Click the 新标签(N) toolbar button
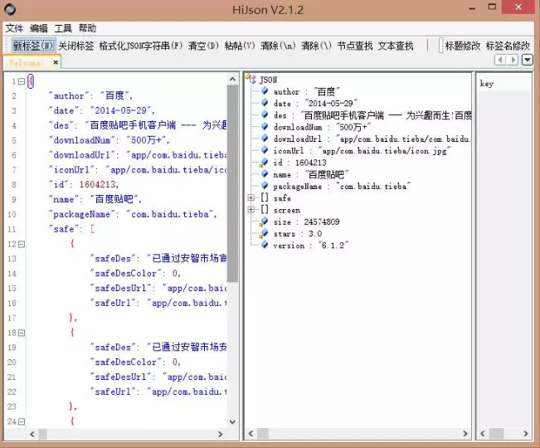The image size is (540, 448). tap(33, 46)
